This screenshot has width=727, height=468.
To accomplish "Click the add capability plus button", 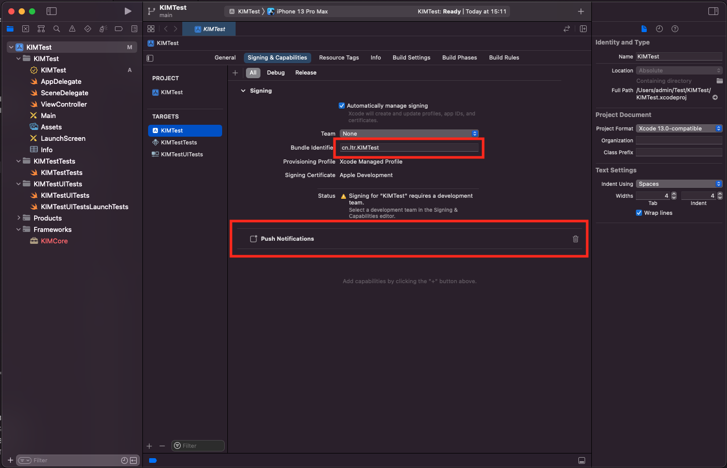I will click(x=235, y=73).
